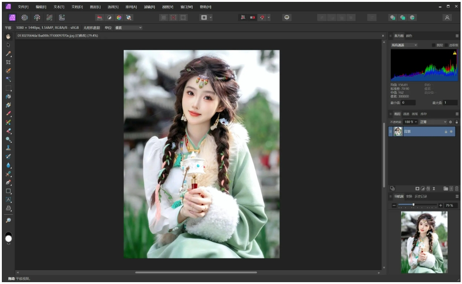Viewport: 462px width, 284px height.
Task: Open the 单位 pixel units dropdown
Action: 128,28
